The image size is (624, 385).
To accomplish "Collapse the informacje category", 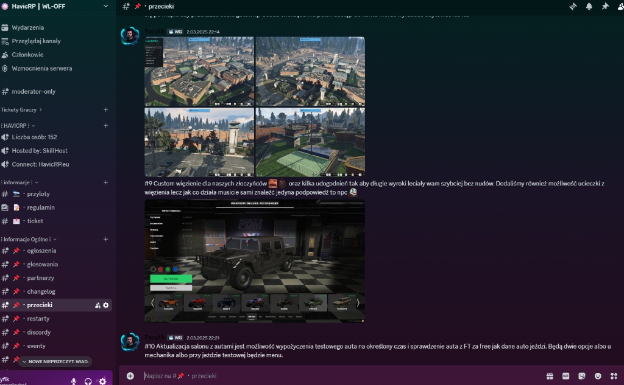I will click(x=19, y=182).
